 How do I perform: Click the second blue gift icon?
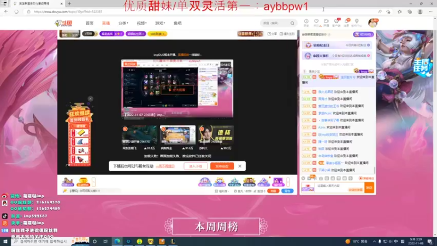[x=220, y=182]
